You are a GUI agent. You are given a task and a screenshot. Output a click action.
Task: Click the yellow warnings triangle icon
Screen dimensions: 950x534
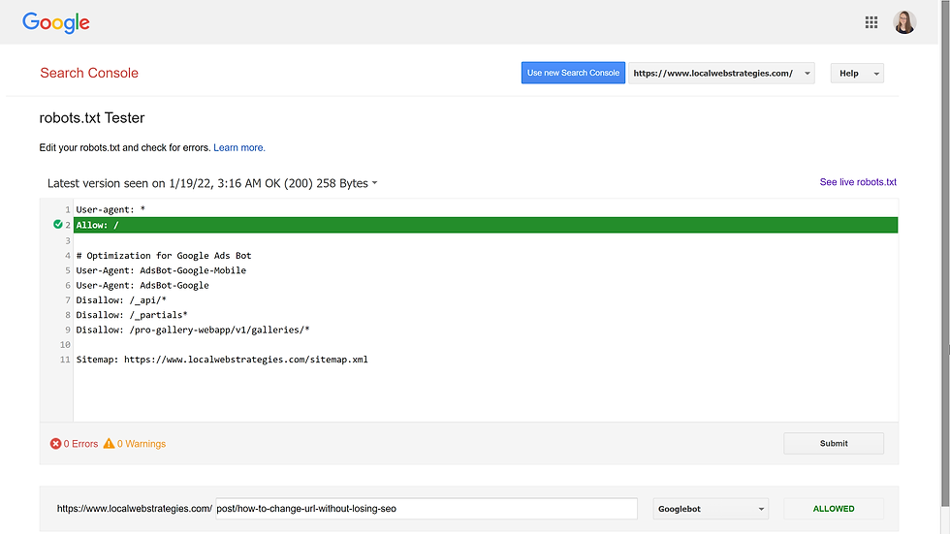[x=109, y=444]
